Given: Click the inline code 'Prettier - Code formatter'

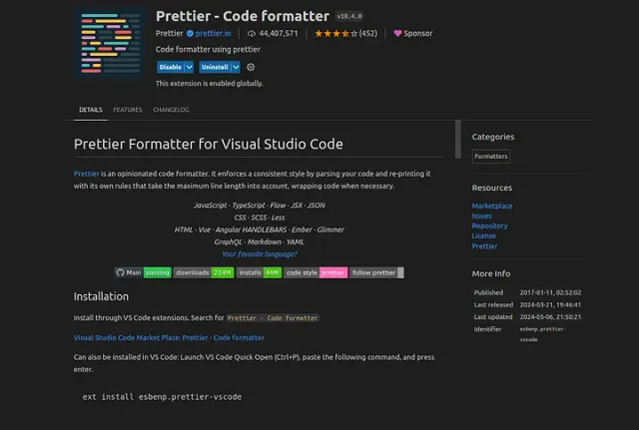Looking at the screenshot, I should (273, 318).
